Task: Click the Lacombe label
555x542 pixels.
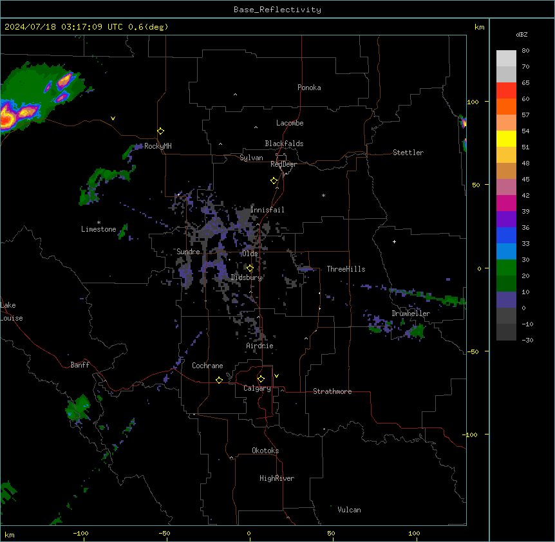Action: click(290, 123)
